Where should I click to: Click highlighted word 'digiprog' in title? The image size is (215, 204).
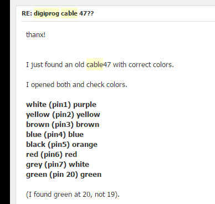47,13
